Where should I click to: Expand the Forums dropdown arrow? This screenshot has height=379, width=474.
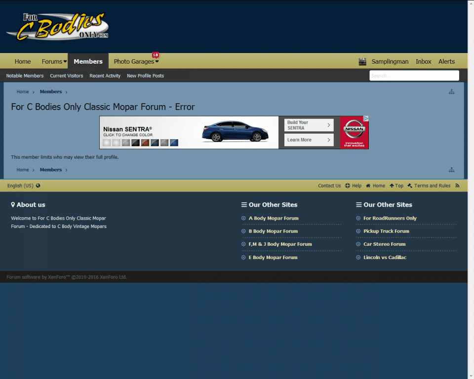pyautogui.click(x=65, y=62)
